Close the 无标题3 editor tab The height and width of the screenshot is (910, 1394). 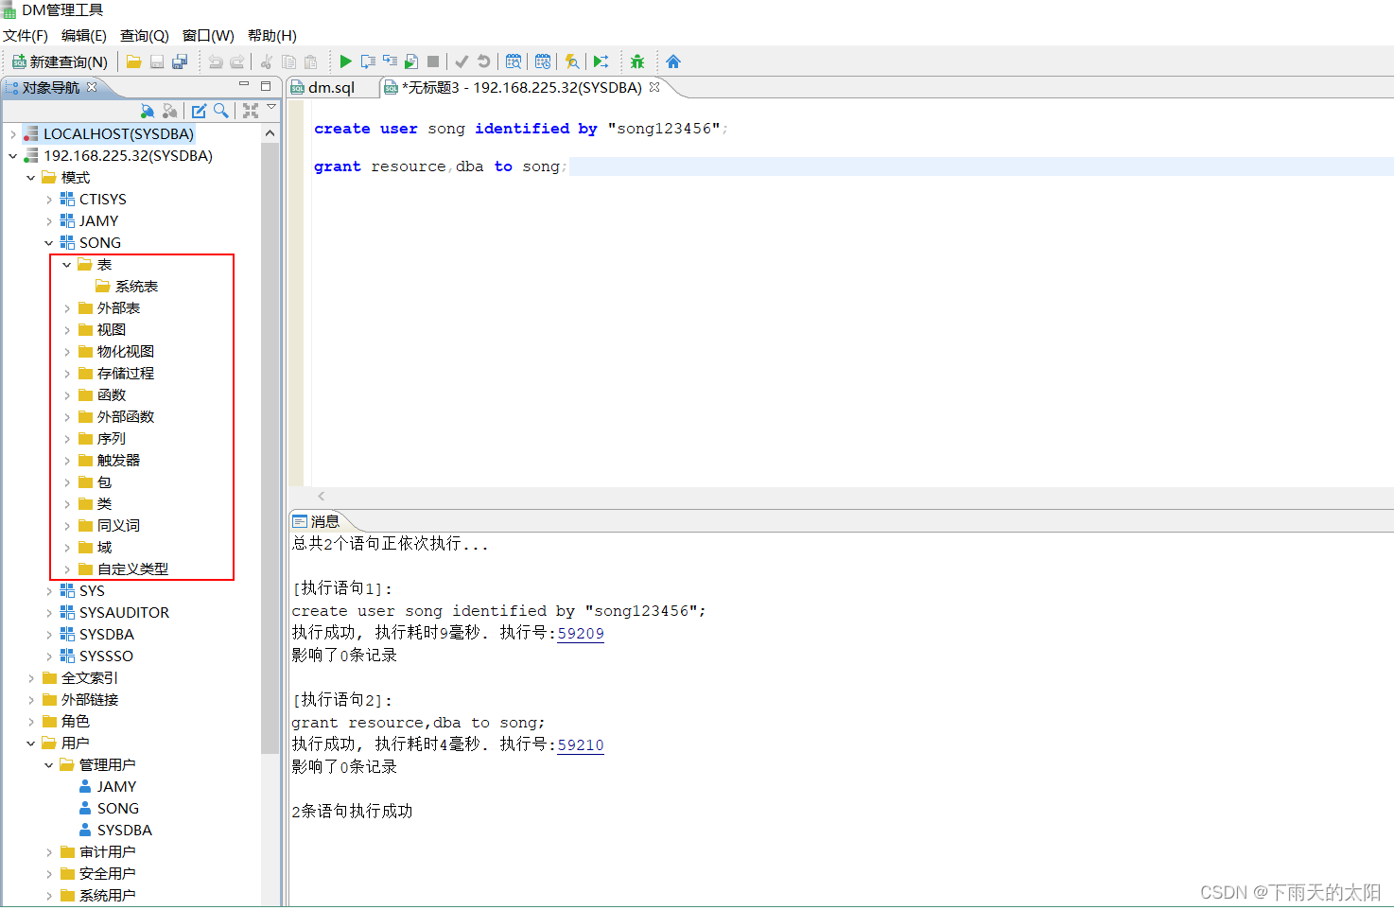coord(653,87)
